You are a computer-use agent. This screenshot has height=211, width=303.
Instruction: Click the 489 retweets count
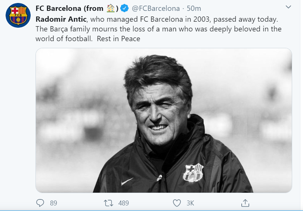click(x=123, y=203)
